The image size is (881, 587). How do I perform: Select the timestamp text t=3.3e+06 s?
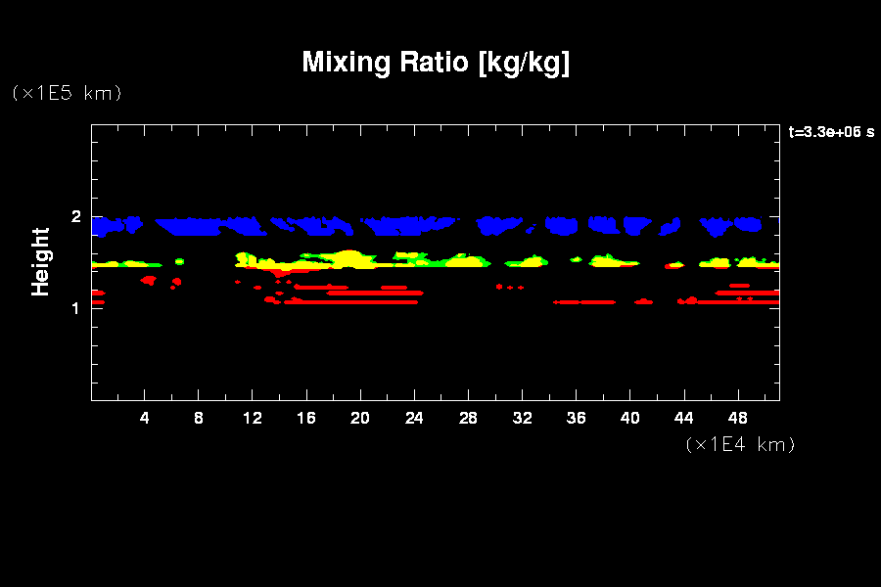click(x=830, y=132)
